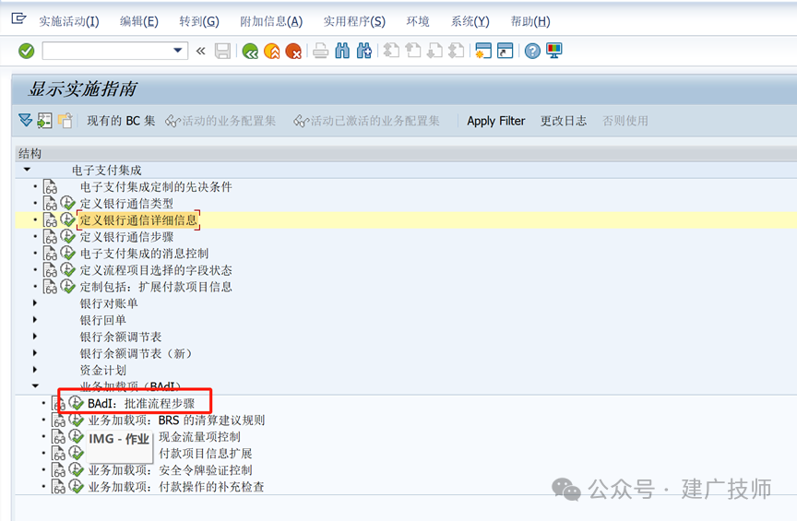Click the Customize Local Layout monitor icon
797x521 pixels.
554,51
